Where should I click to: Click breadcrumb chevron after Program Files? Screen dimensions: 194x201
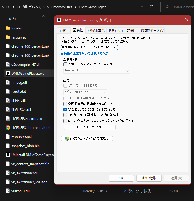point(75,7)
